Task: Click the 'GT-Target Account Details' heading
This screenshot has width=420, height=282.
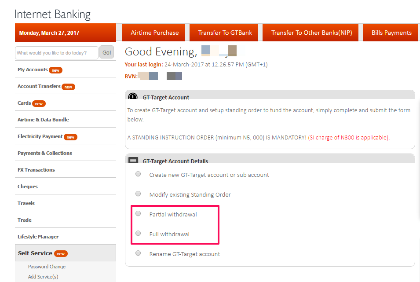Action: point(175,161)
